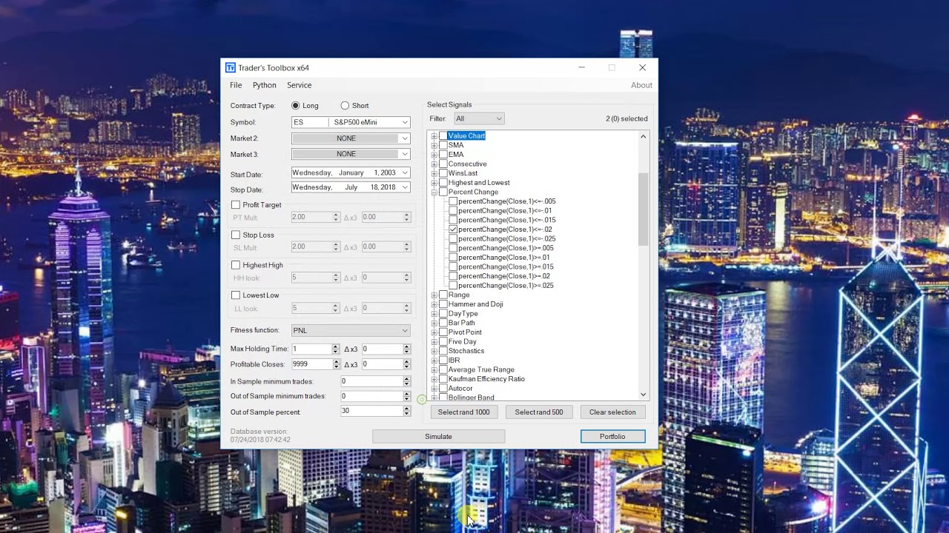Uncheck percentChange(Close,1)<=-.02 signal
Image resolution: width=949 pixels, height=533 pixels.
pos(453,229)
